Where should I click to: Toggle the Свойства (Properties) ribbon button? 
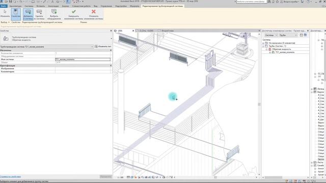16,14
